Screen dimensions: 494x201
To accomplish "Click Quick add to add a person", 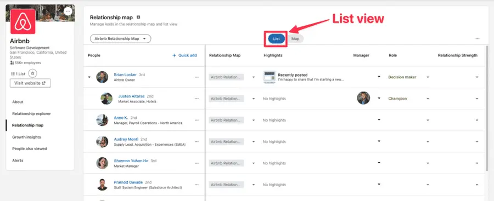I will [184, 55].
